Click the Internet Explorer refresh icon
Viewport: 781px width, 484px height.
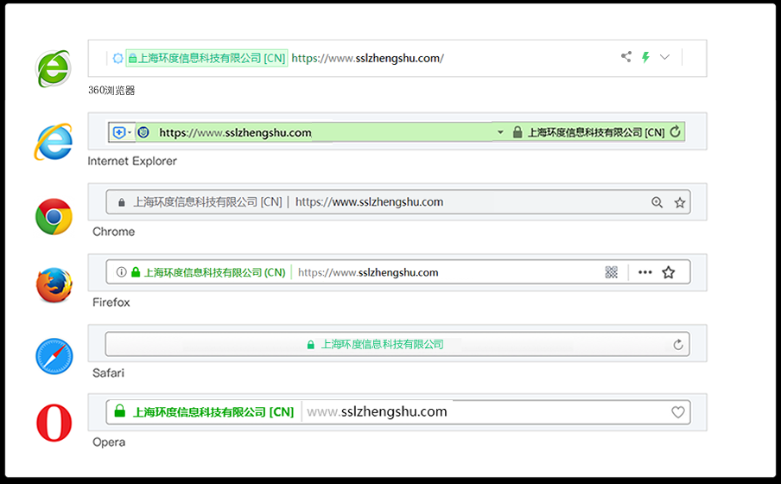click(x=676, y=132)
